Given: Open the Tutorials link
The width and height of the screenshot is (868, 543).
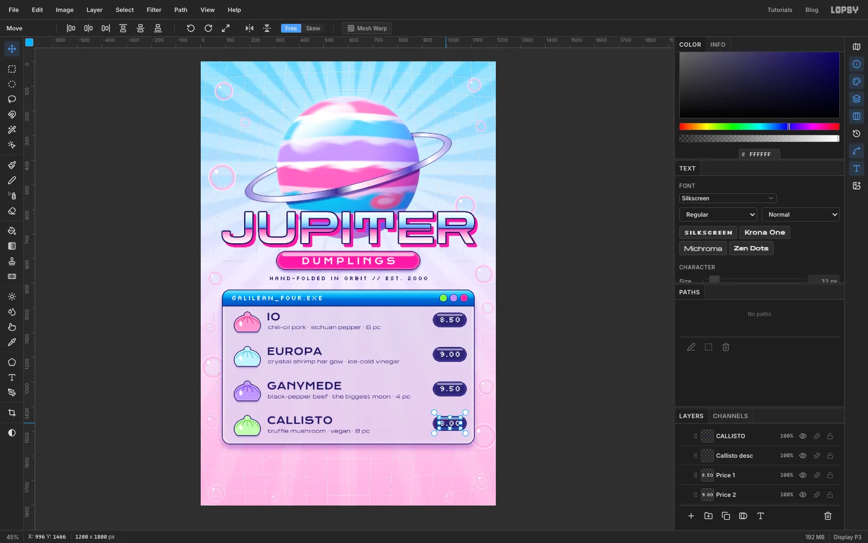Looking at the screenshot, I should point(780,10).
